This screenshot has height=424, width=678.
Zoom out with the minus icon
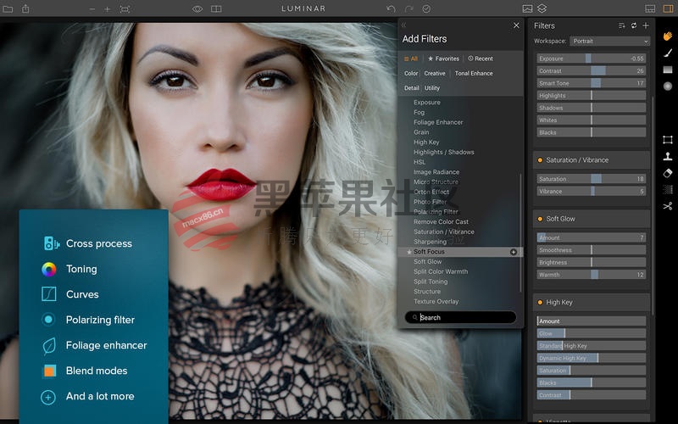[92, 9]
